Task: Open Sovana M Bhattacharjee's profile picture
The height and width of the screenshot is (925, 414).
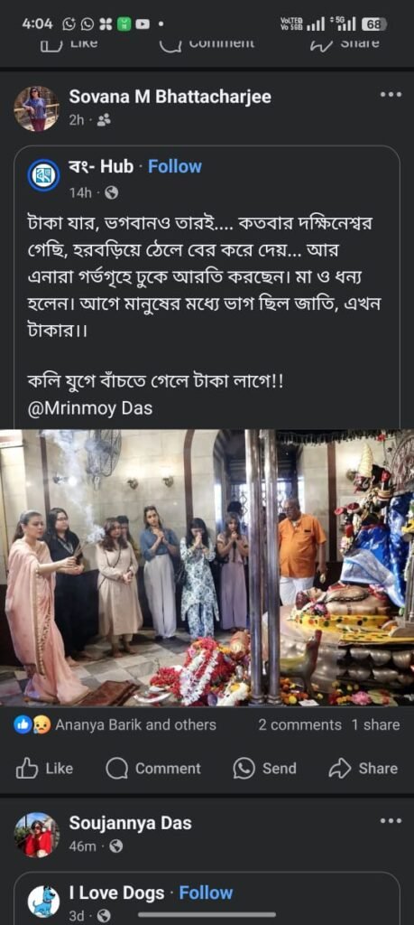Action: [36, 108]
